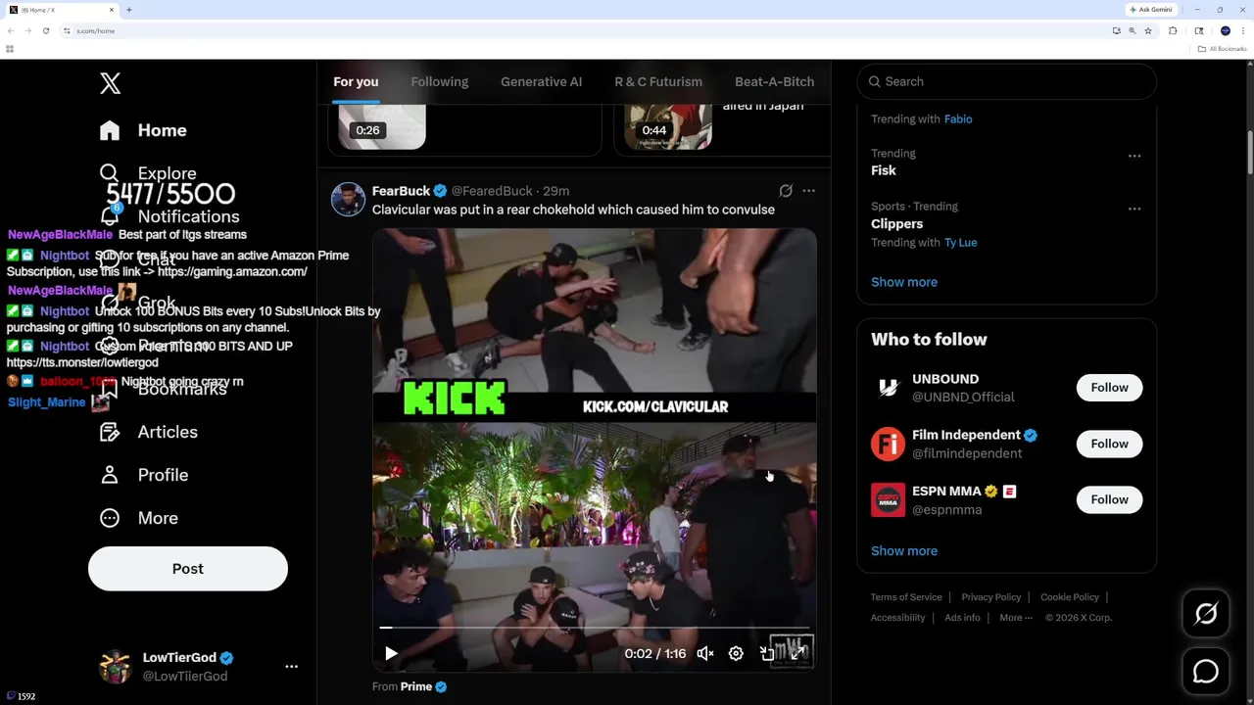Open the FearBuck display name link
1254x705 pixels.
tap(401, 191)
